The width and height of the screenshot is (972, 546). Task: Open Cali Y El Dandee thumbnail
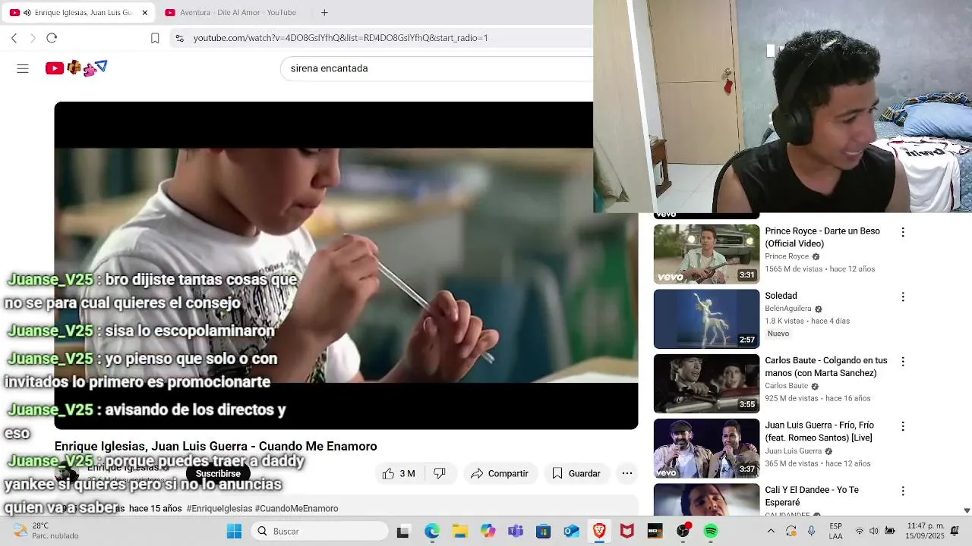click(706, 500)
